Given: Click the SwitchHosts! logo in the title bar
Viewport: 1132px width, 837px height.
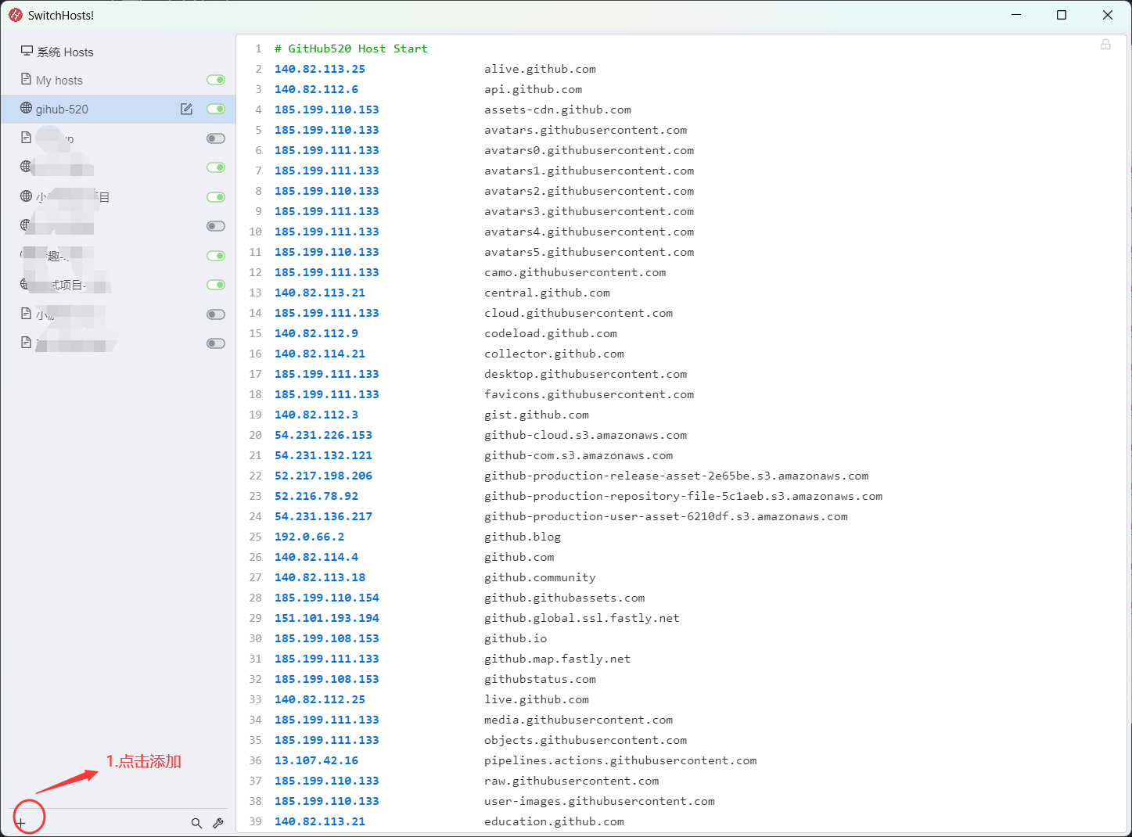Looking at the screenshot, I should tap(15, 15).
